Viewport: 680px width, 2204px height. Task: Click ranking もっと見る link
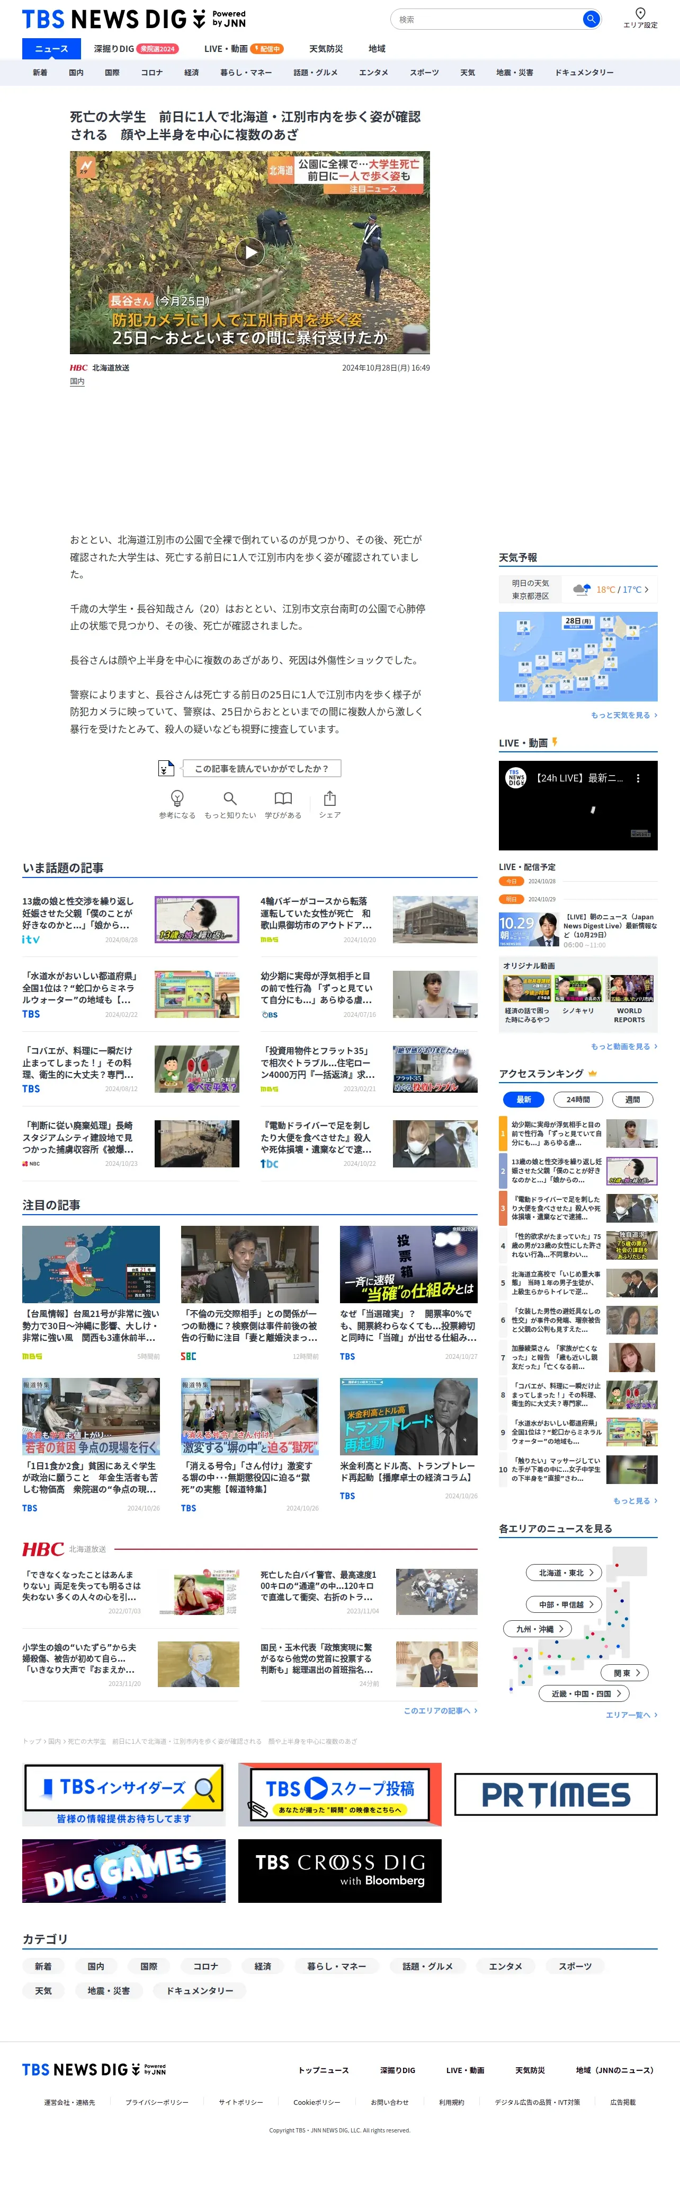pyautogui.click(x=635, y=1501)
